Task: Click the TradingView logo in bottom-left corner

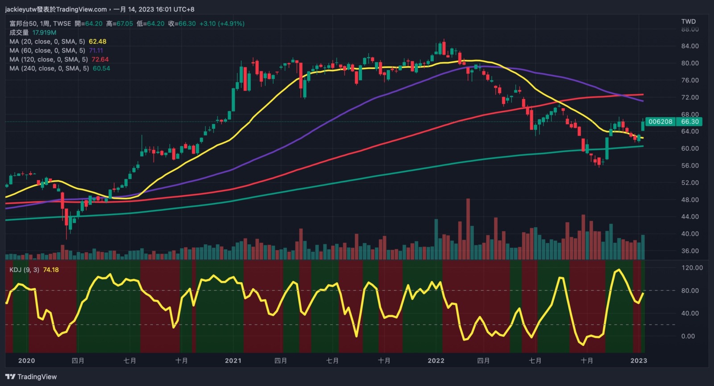Action: (x=31, y=377)
